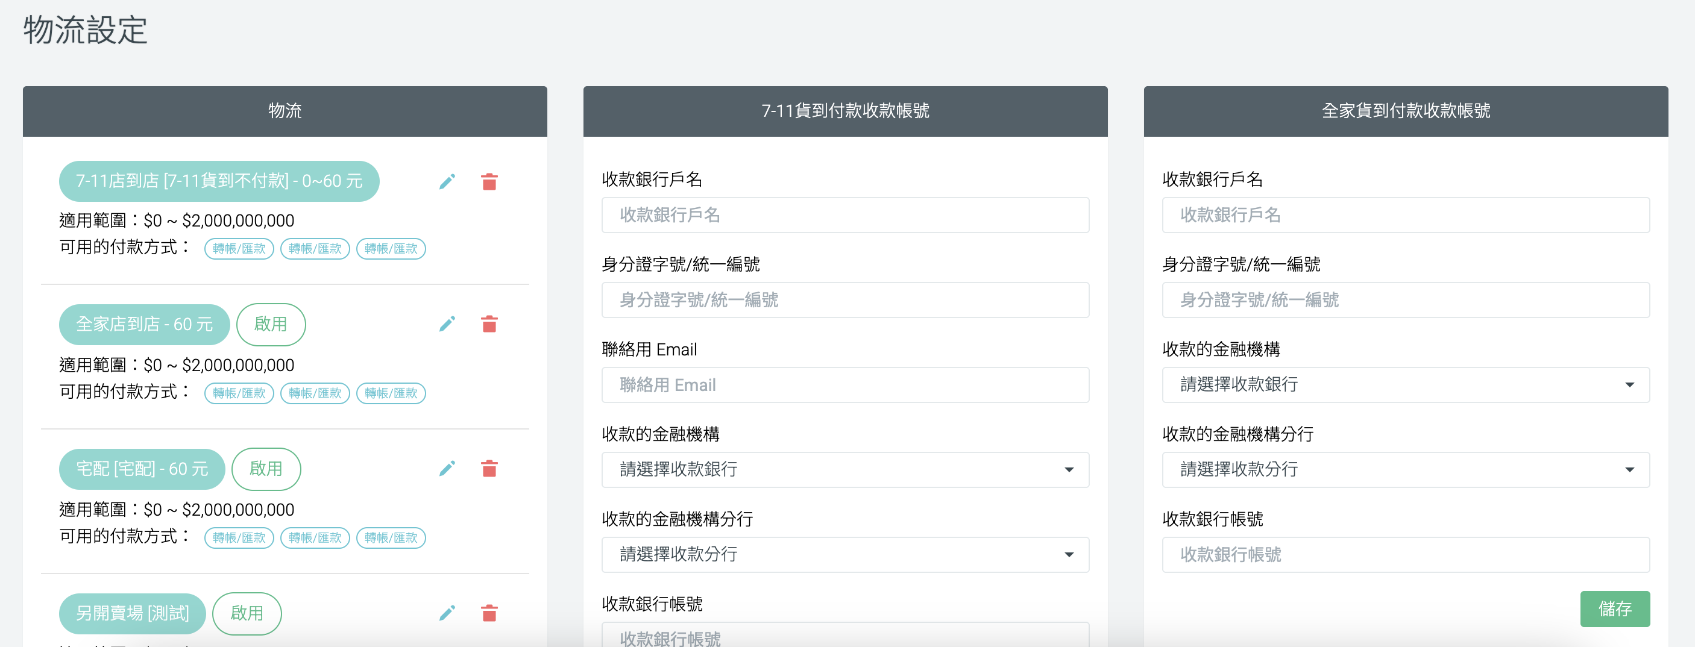Screen dimensions: 1695x647
Task: Click 適用範圍 text under 宅配
Action: (x=177, y=510)
